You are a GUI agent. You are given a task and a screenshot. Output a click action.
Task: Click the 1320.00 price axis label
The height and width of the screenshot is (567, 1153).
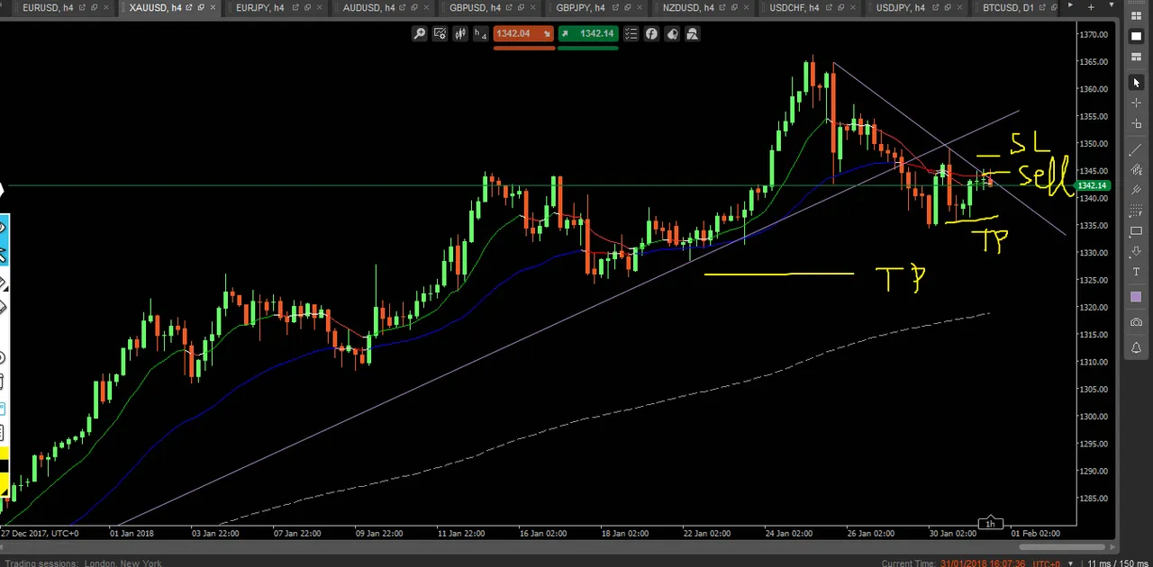click(x=1094, y=308)
